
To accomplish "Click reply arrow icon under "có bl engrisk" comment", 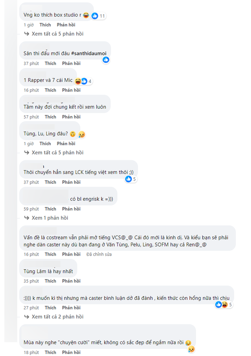I will (x=27, y=218).
